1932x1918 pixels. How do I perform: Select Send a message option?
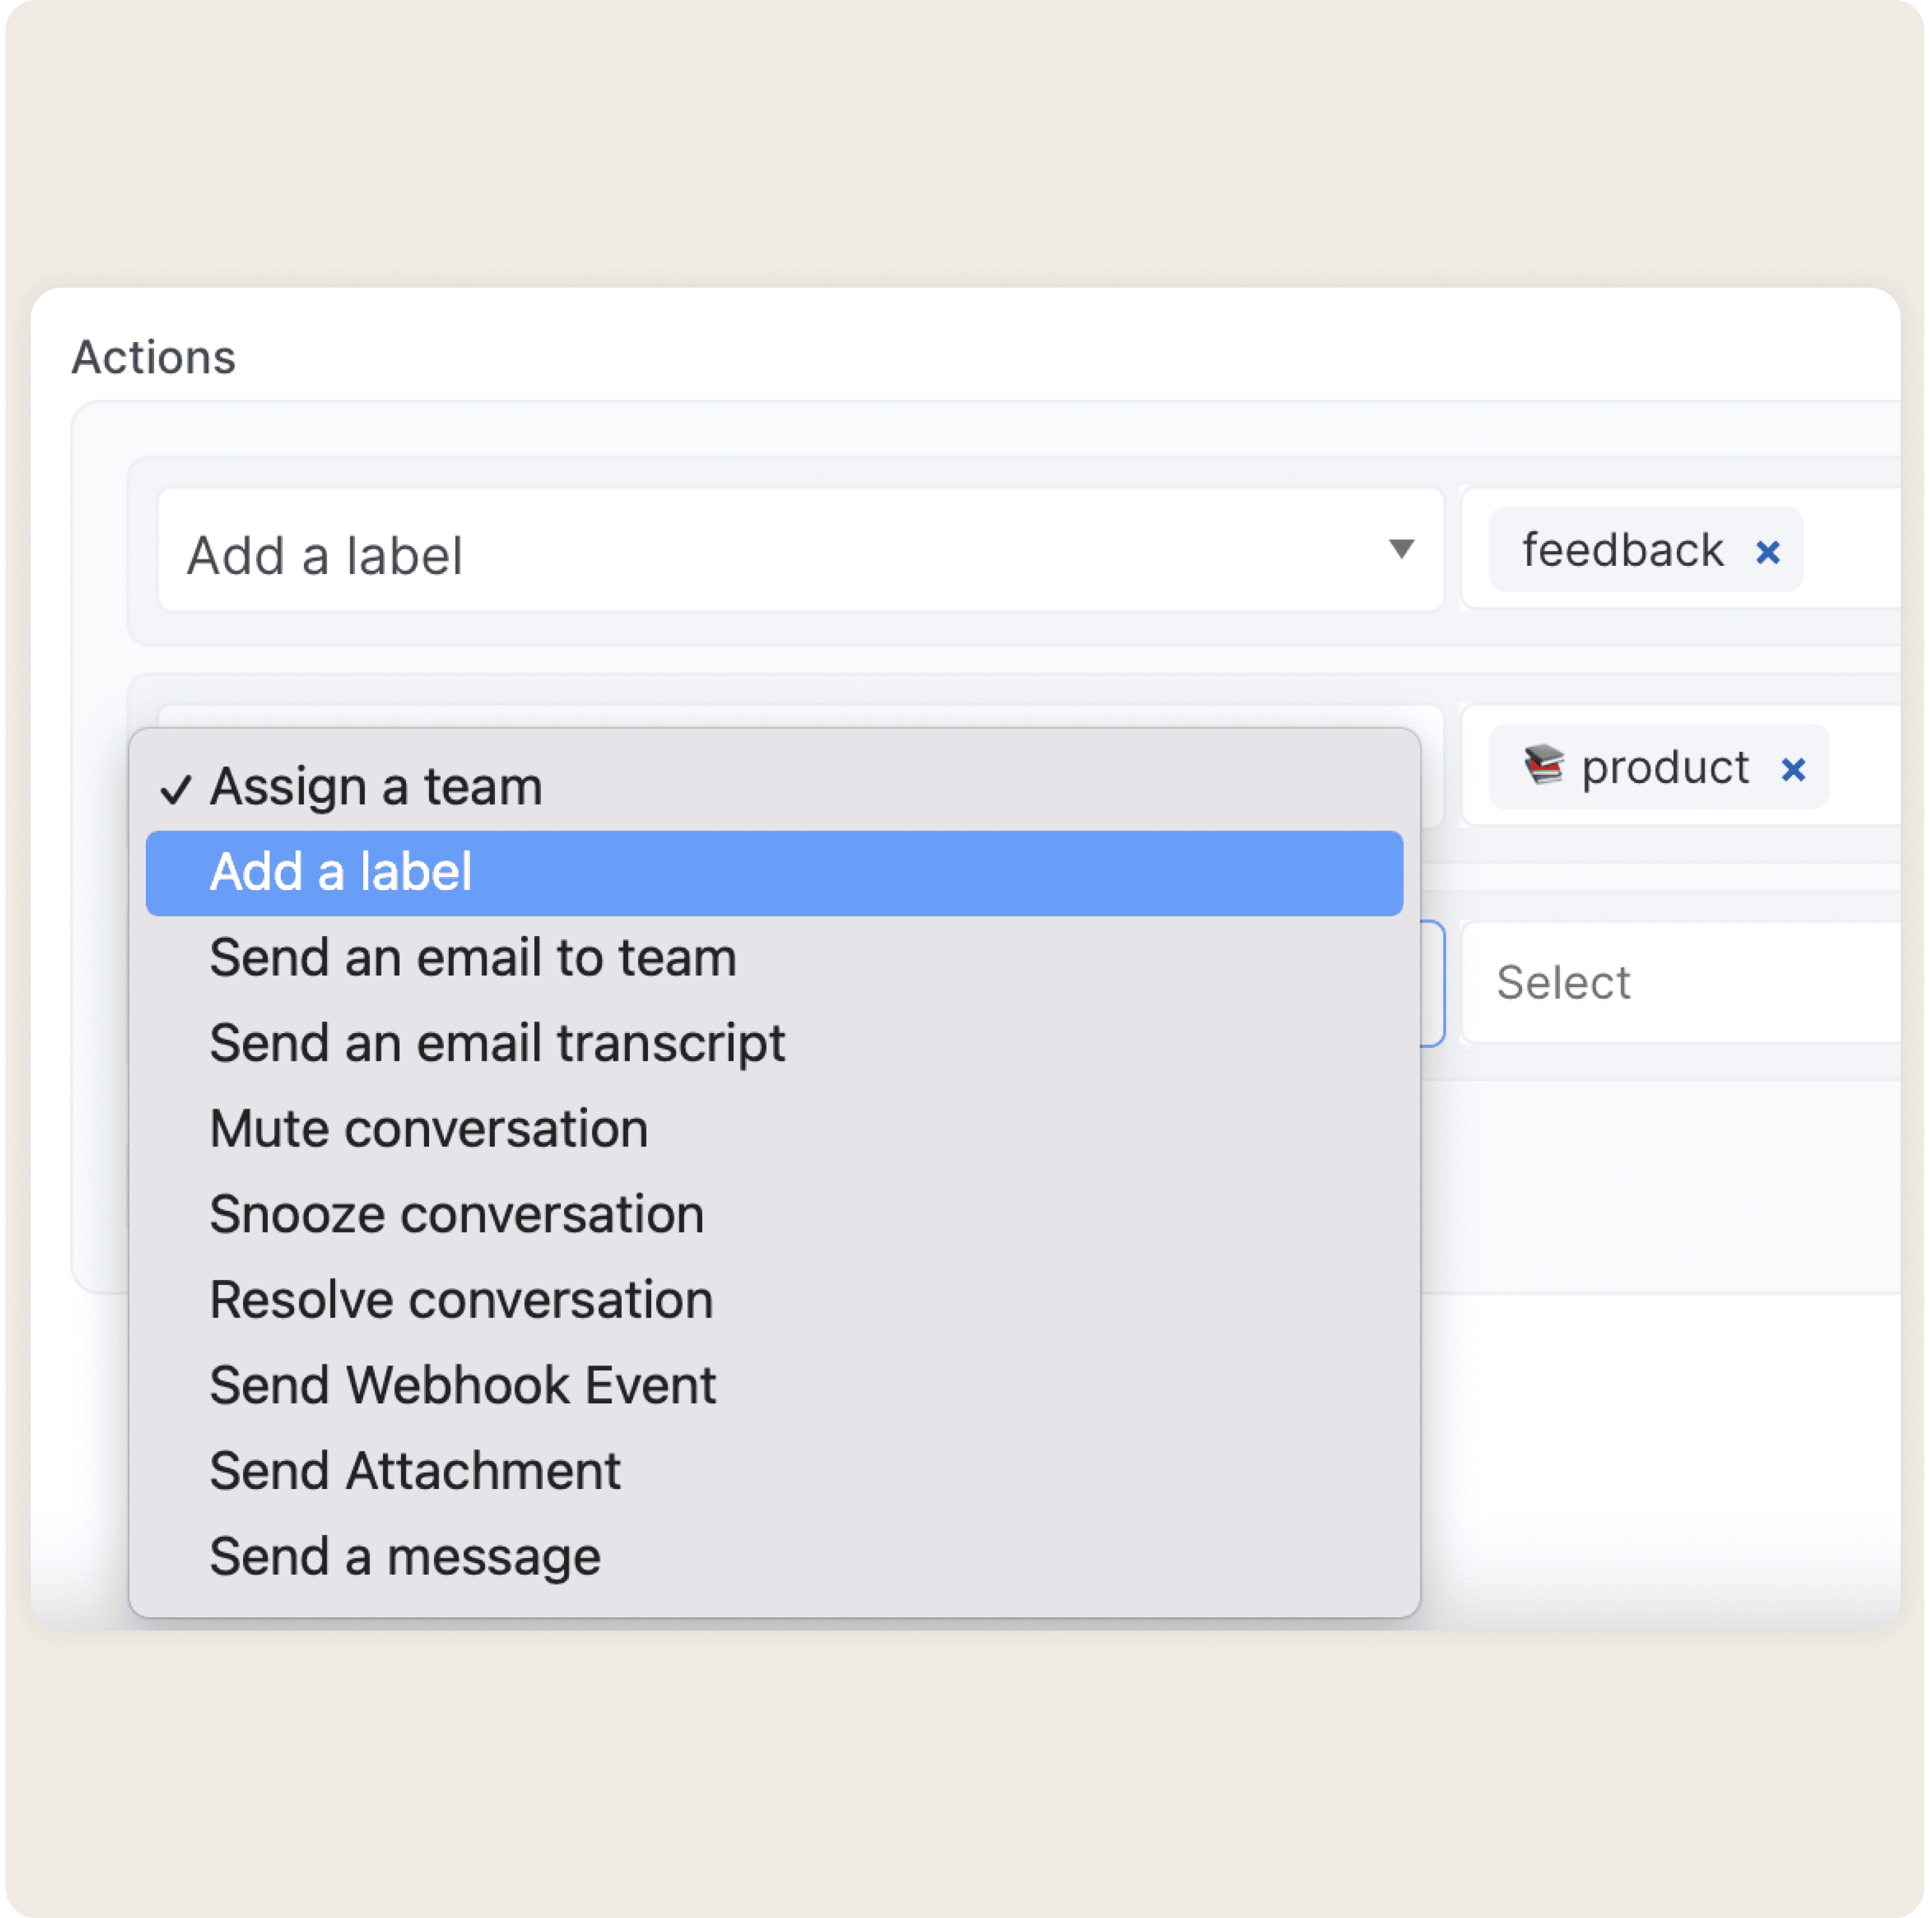click(x=404, y=1555)
